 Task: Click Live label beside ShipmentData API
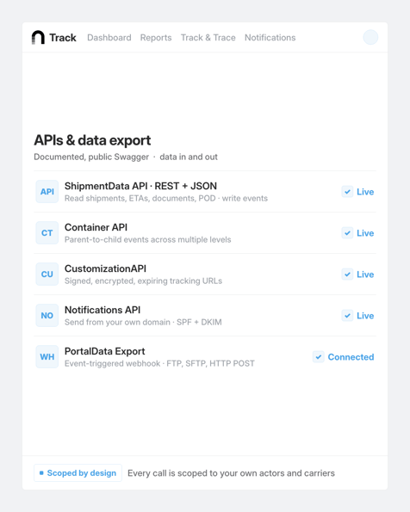[x=365, y=192]
